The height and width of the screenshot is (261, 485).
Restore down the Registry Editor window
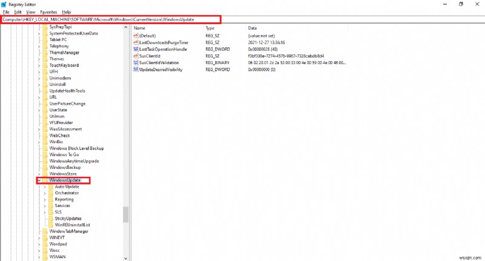click(461, 4)
